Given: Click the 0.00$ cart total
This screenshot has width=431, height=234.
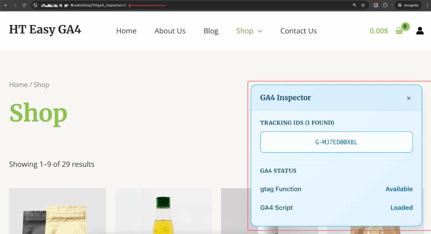Looking at the screenshot, I should tap(378, 31).
